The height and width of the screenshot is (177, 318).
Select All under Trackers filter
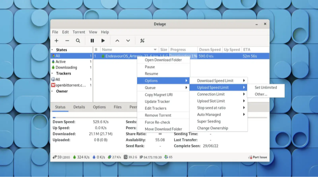(72, 80)
